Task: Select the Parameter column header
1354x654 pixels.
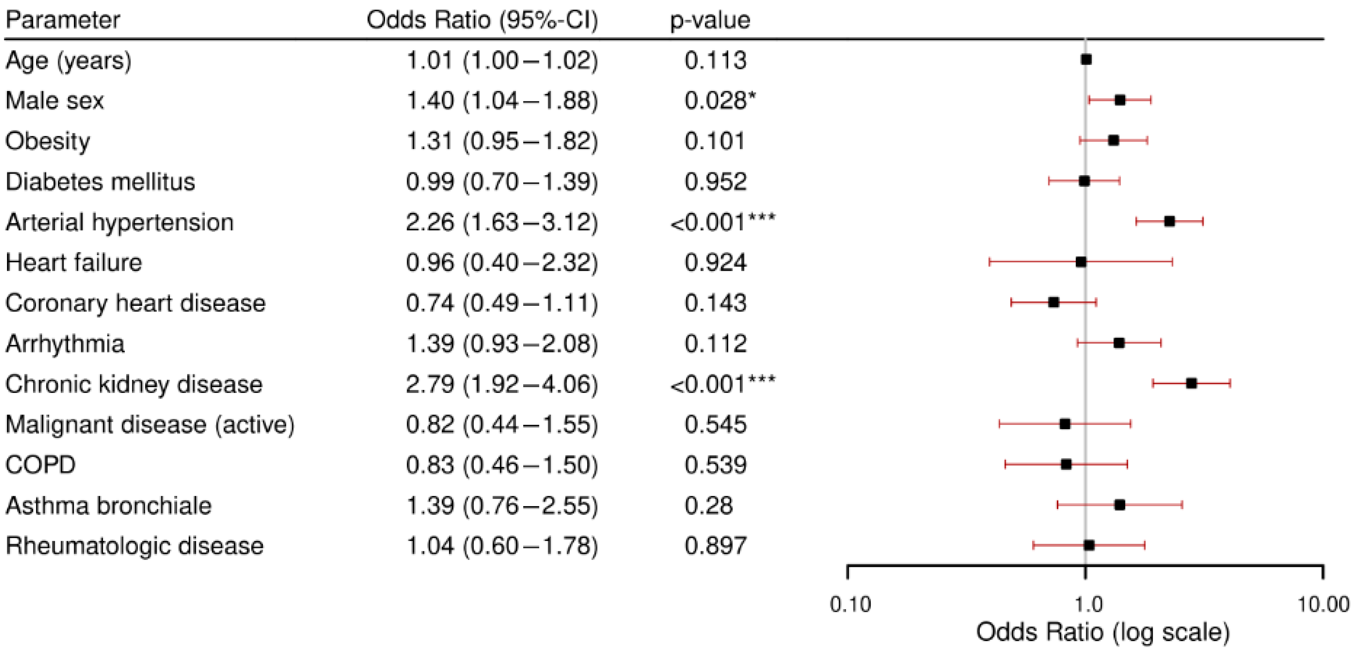Action: coord(63,20)
